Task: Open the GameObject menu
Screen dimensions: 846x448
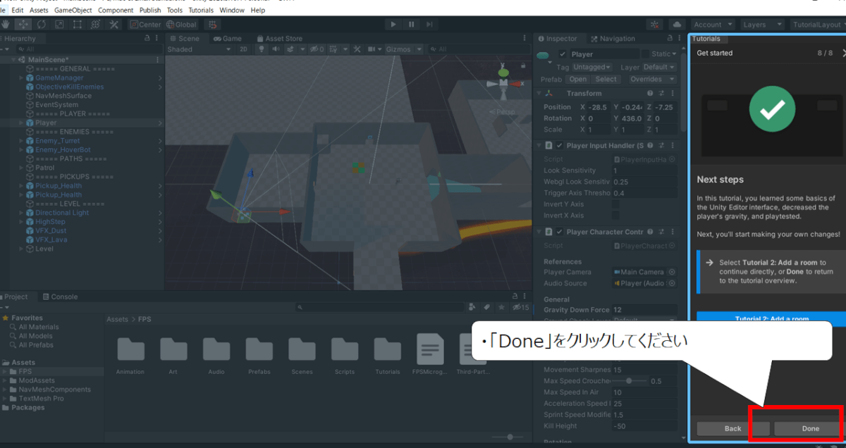Action: click(73, 11)
